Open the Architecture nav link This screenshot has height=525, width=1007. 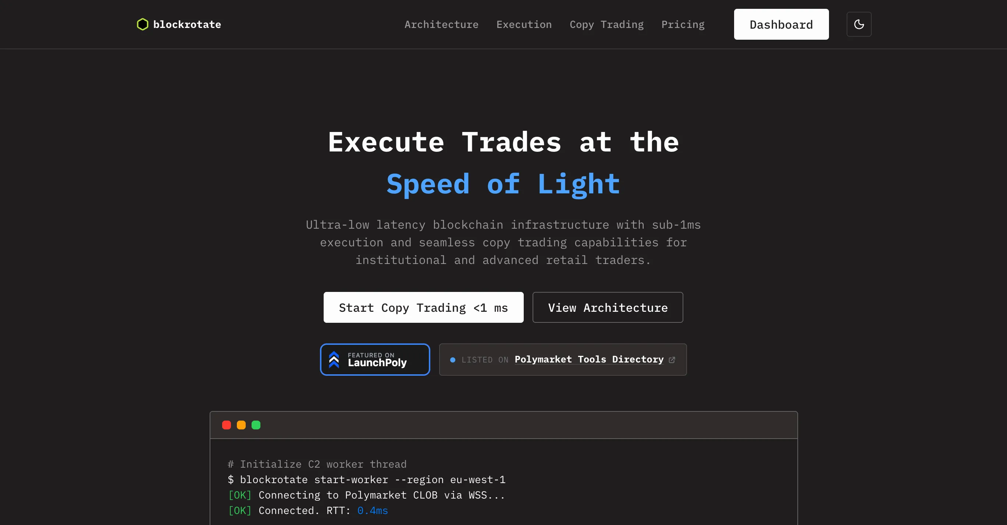tap(441, 24)
